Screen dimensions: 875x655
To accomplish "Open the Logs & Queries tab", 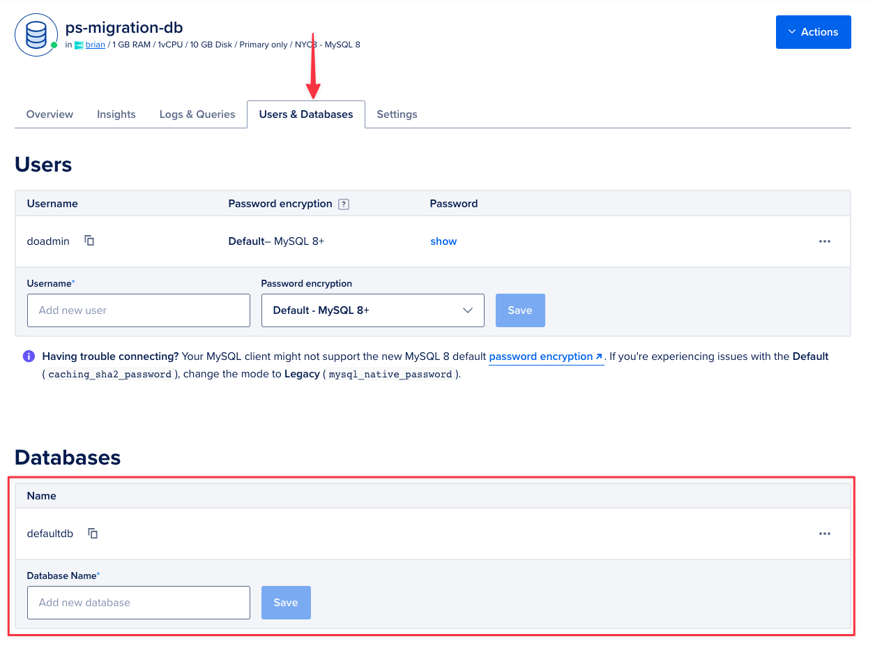I will pyautogui.click(x=197, y=114).
